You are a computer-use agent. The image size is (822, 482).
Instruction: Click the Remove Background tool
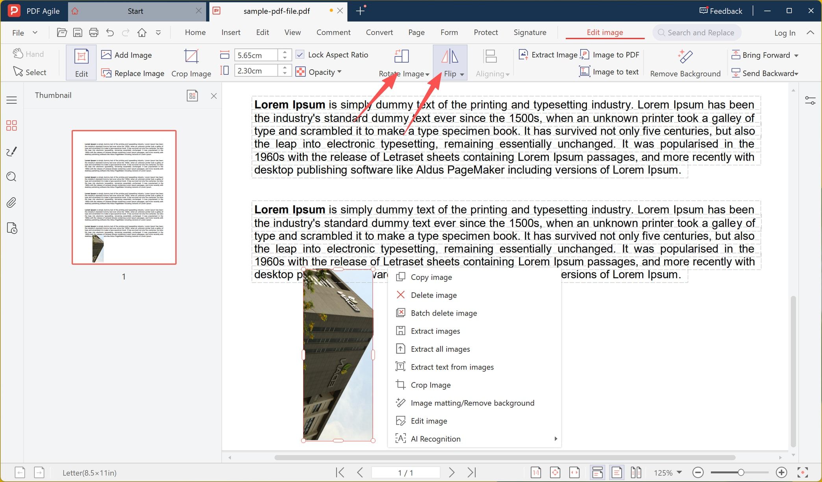[x=685, y=63]
